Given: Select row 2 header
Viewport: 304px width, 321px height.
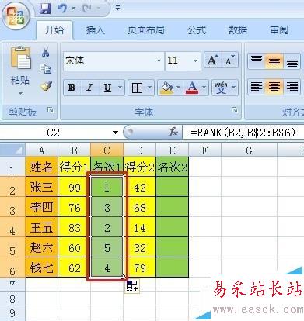Looking at the screenshot, I should 12,187.
